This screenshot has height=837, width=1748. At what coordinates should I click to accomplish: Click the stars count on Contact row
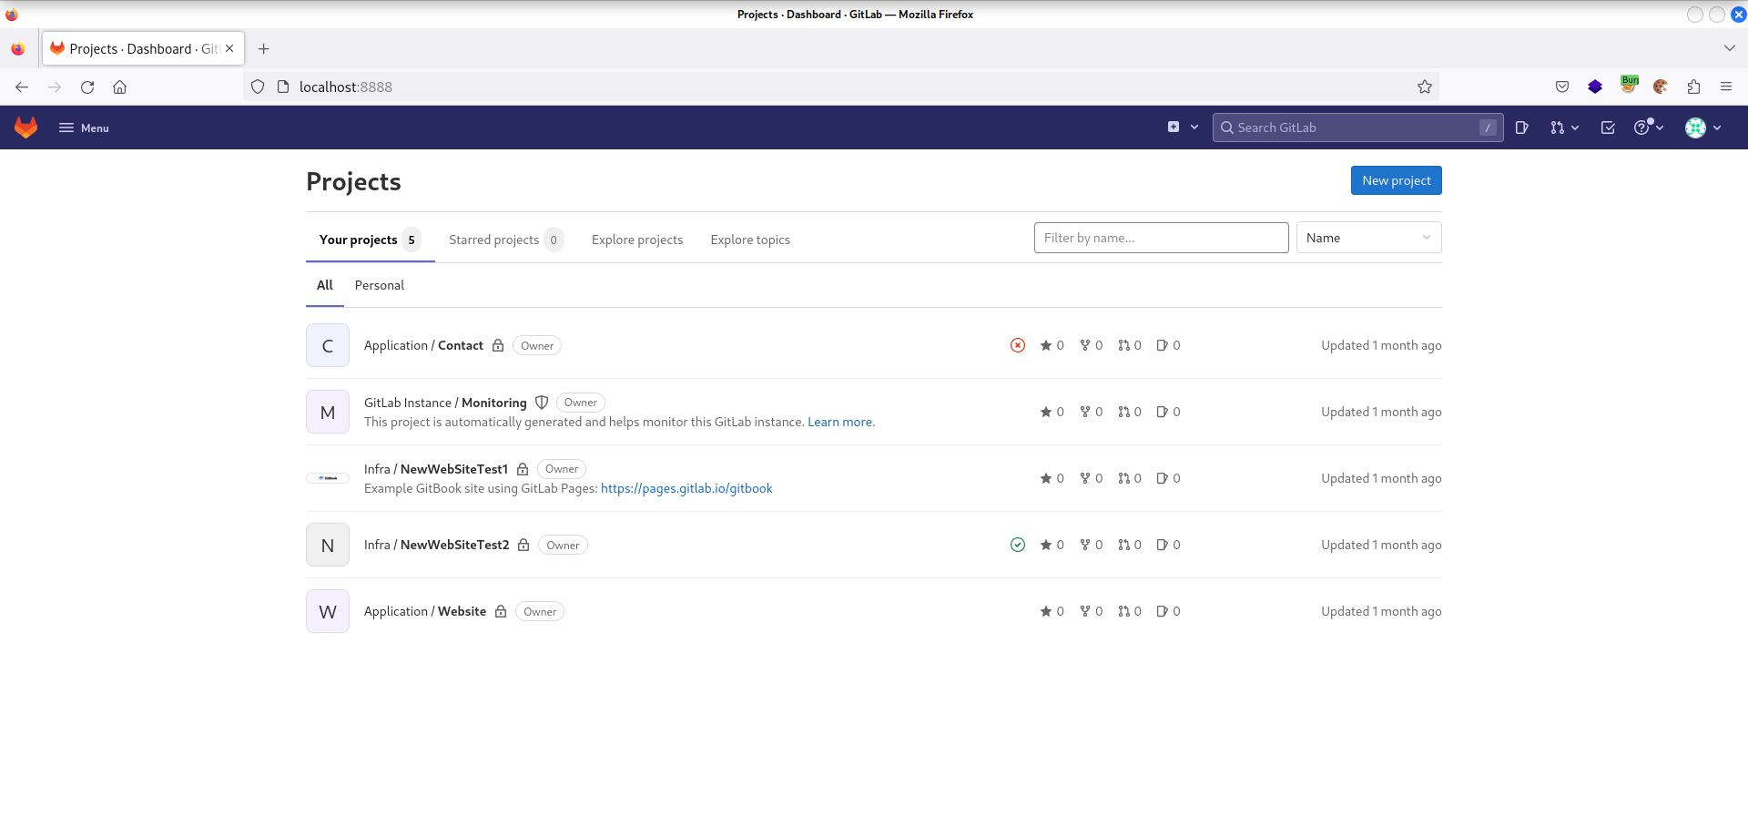[x=1052, y=345]
